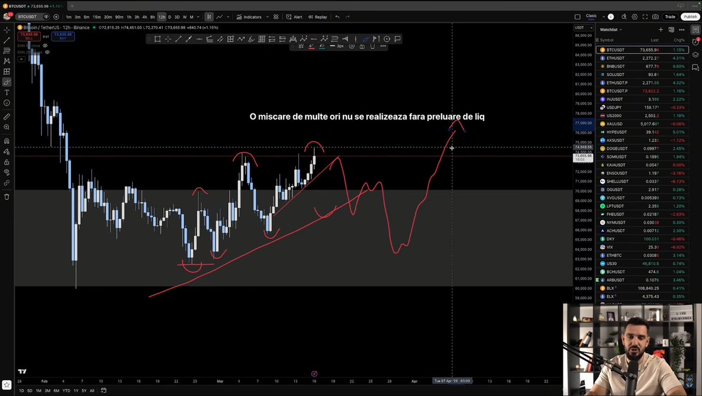702x396 pixels.
Task: Select the ruler measure tool
Action: 7,116
